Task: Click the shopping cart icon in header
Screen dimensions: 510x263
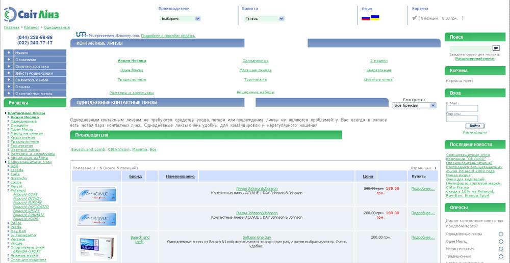Action: (x=414, y=18)
